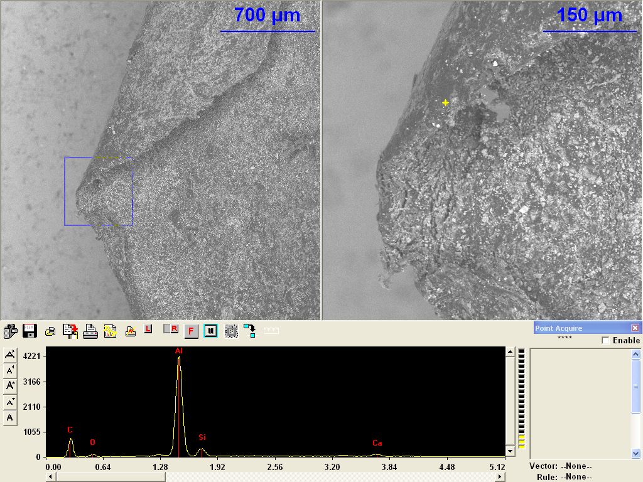Click the cyan squares transfer arrow icon

tap(250, 331)
